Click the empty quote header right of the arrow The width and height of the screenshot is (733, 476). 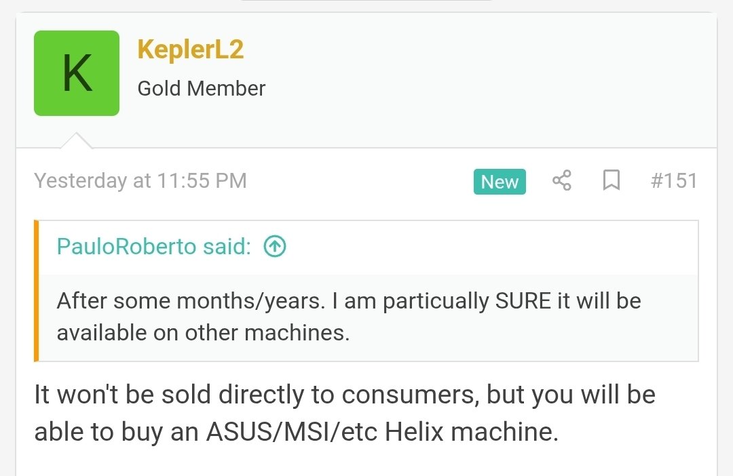click(x=489, y=247)
